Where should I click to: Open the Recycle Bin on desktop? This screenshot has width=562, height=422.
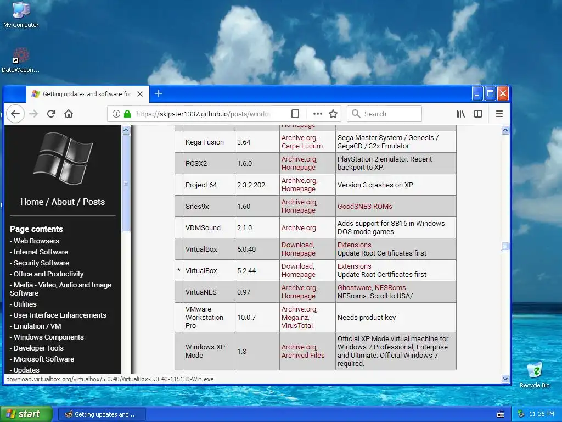pyautogui.click(x=535, y=375)
